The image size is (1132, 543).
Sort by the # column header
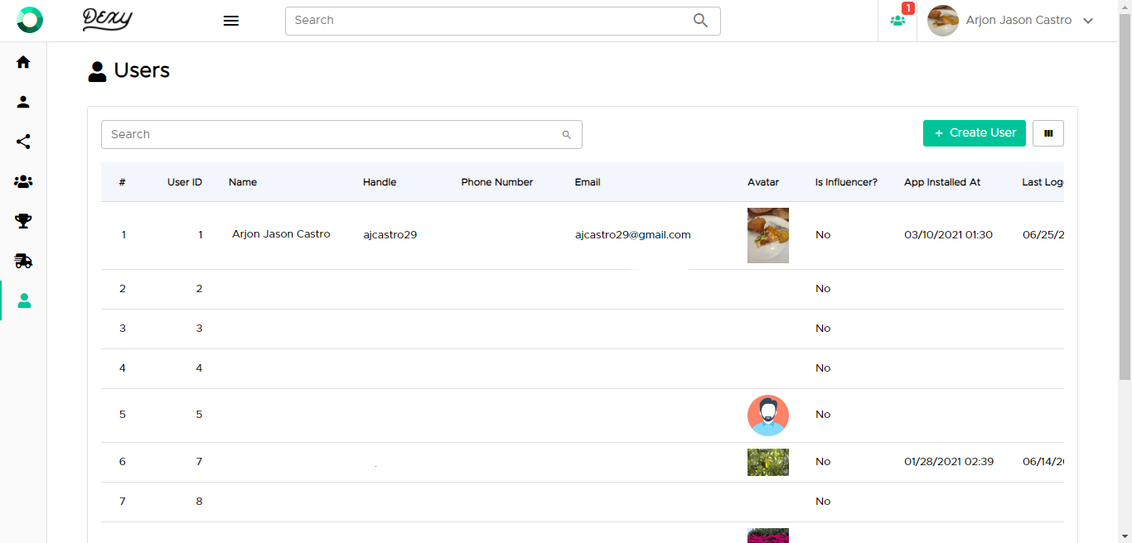122,182
